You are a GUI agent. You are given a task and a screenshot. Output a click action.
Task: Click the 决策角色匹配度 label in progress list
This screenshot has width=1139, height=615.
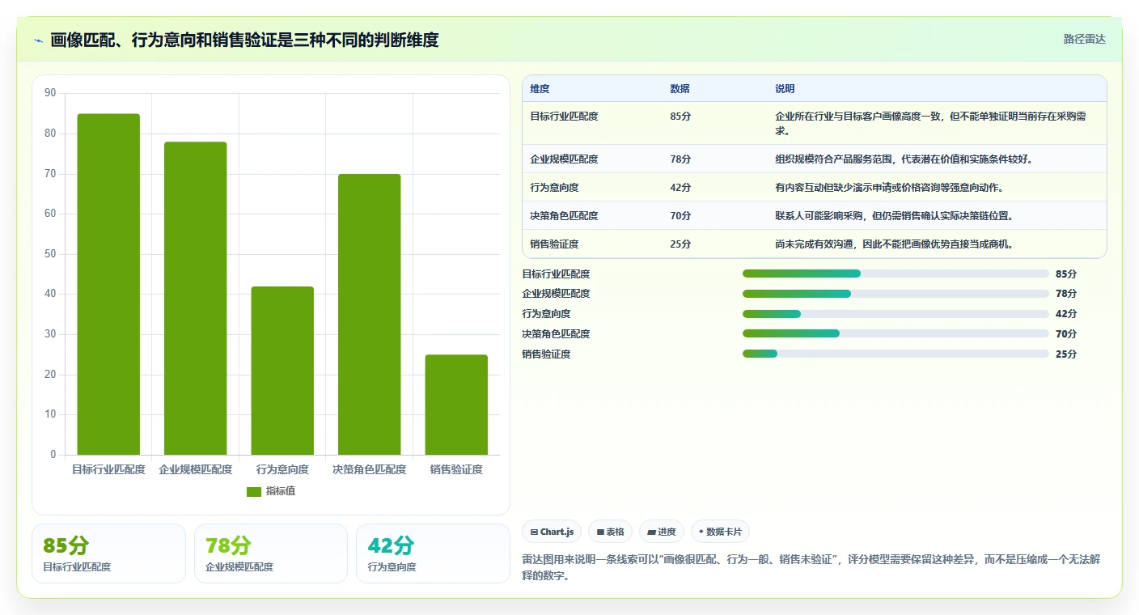(556, 333)
